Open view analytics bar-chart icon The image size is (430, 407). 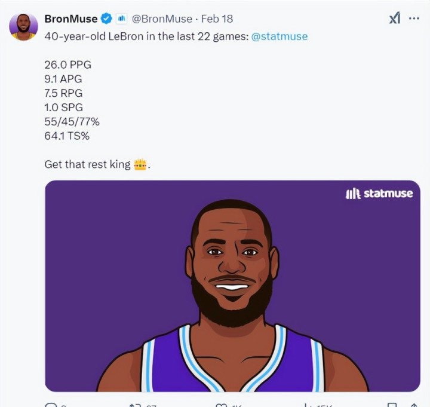tap(306, 405)
